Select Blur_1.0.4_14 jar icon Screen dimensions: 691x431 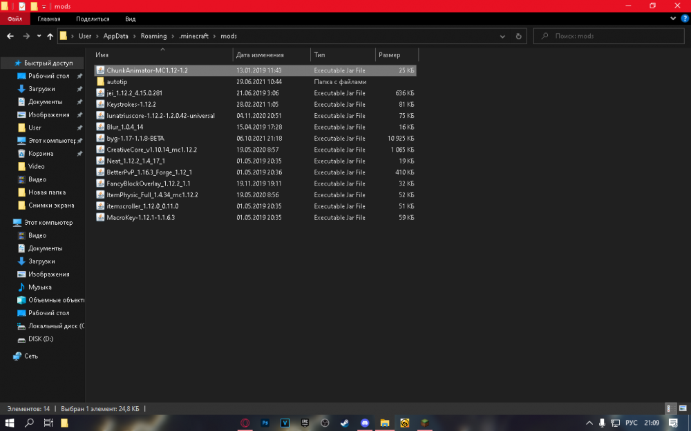click(x=100, y=127)
